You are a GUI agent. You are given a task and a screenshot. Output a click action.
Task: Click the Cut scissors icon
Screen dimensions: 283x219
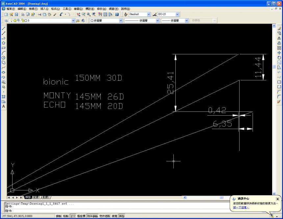point(39,14)
